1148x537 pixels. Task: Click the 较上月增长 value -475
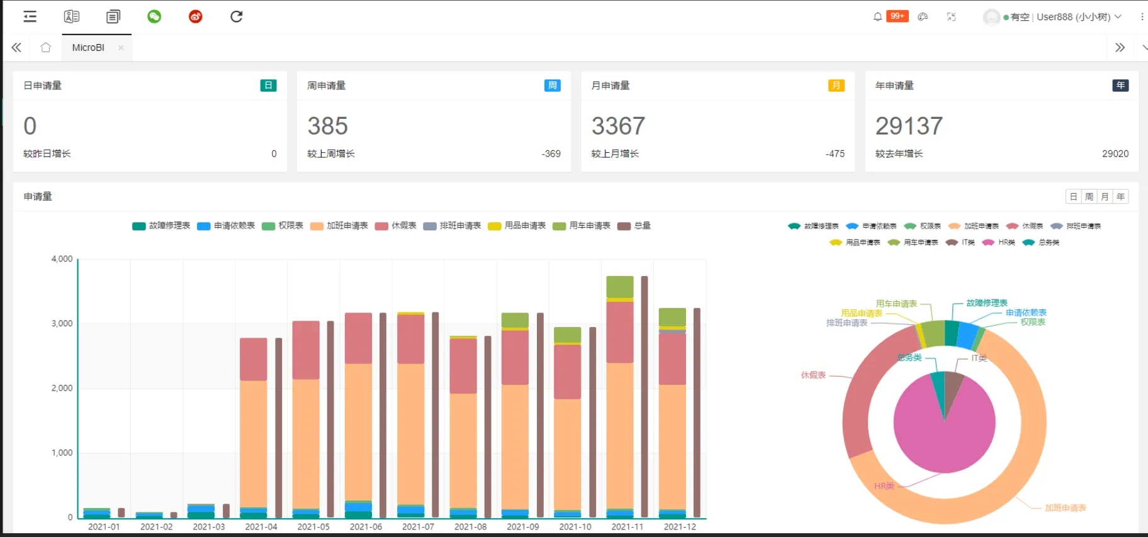pyautogui.click(x=835, y=154)
